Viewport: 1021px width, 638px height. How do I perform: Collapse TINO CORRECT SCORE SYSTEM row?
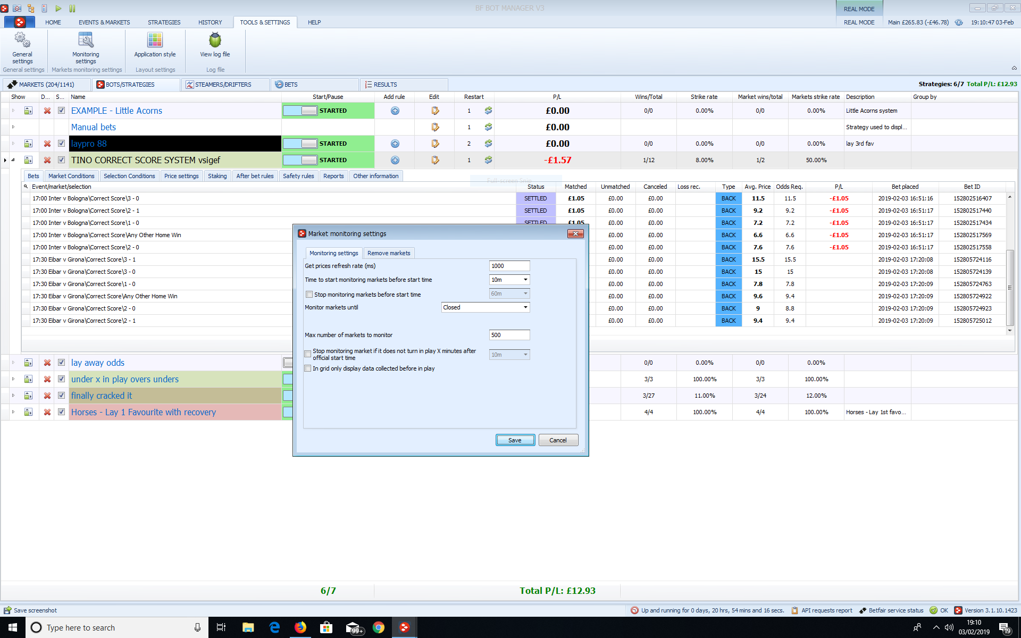coord(13,160)
